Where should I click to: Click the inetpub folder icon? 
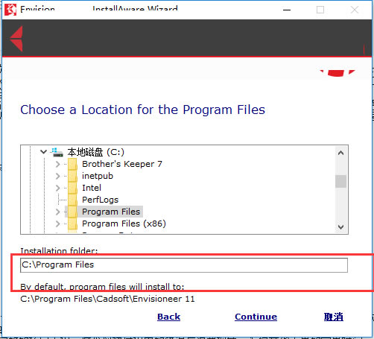(x=72, y=176)
